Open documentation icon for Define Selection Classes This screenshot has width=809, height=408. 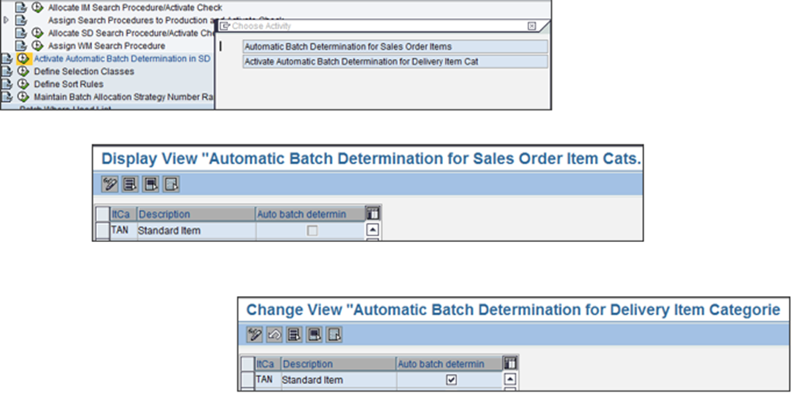[x=6, y=71]
